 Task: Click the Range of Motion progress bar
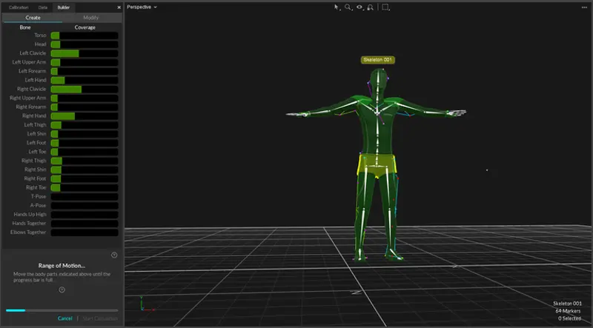click(x=62, y=310)
